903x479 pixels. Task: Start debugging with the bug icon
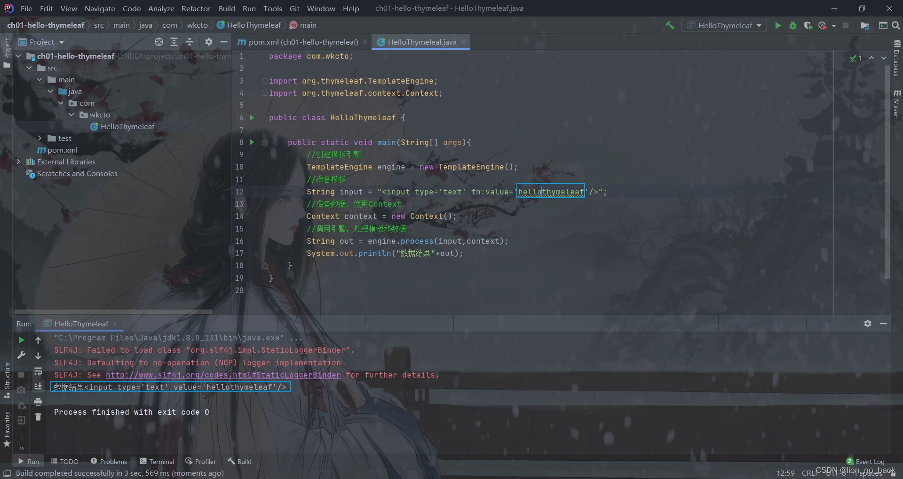793,25
